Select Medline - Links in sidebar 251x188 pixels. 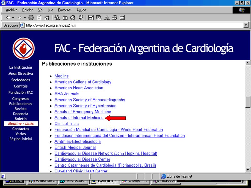21,124
